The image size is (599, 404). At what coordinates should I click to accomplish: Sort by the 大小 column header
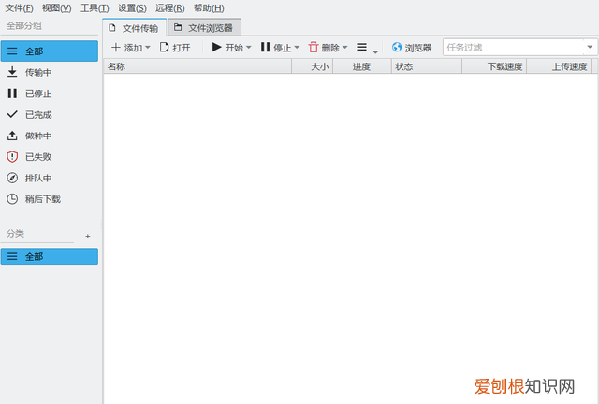point(313,66)
